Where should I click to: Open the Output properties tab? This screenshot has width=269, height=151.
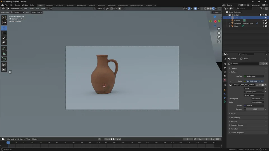(225, 68)
